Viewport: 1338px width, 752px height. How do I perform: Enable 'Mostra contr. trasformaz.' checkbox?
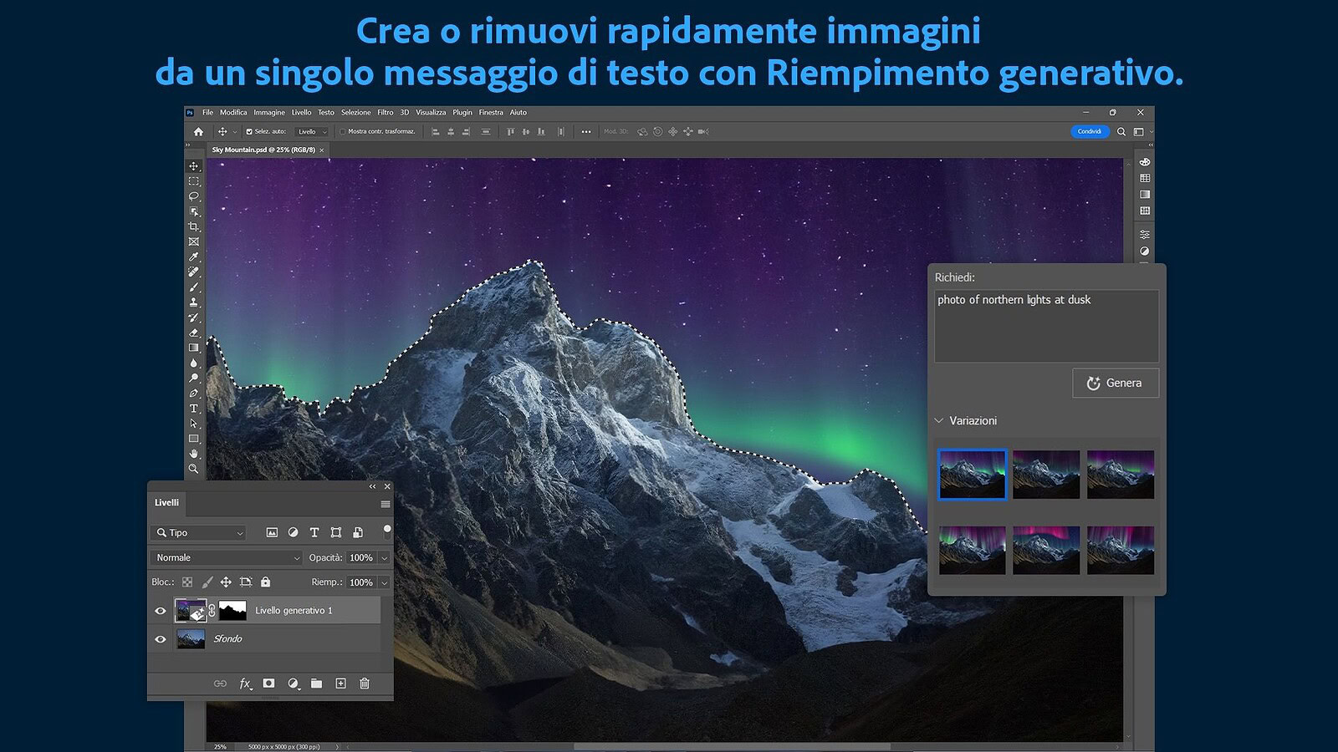[x=343, y=131]
